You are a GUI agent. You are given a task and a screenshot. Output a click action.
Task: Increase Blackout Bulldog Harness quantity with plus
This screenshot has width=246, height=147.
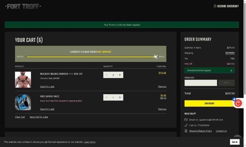tap(120, 75)
